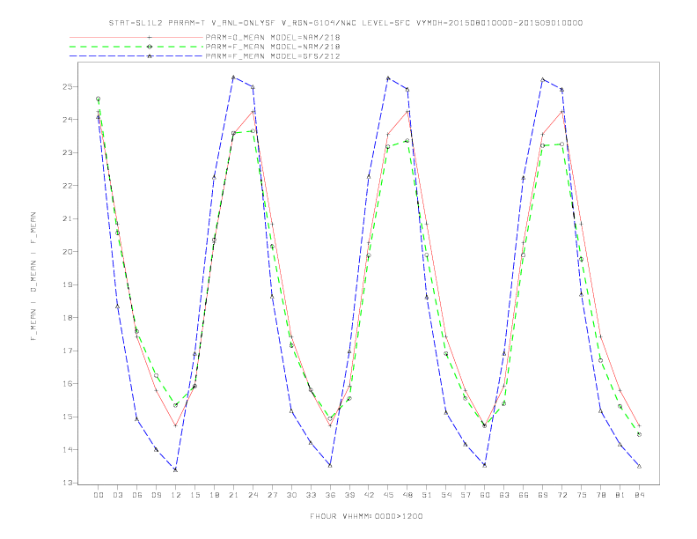
Task: Click y-axis tick label 20
Action: point(68,252)
